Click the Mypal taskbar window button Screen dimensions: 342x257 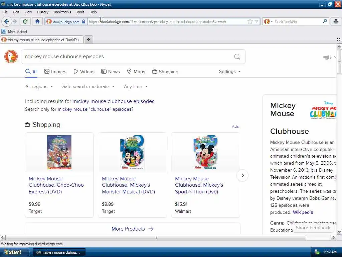coord(59,252)
